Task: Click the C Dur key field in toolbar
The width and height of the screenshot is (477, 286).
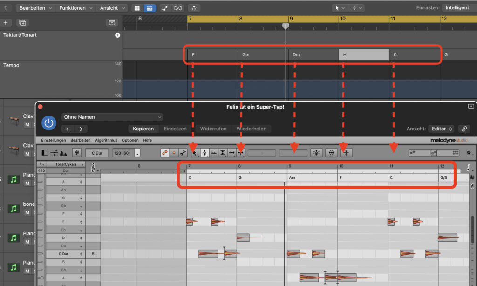Action: 97,153
